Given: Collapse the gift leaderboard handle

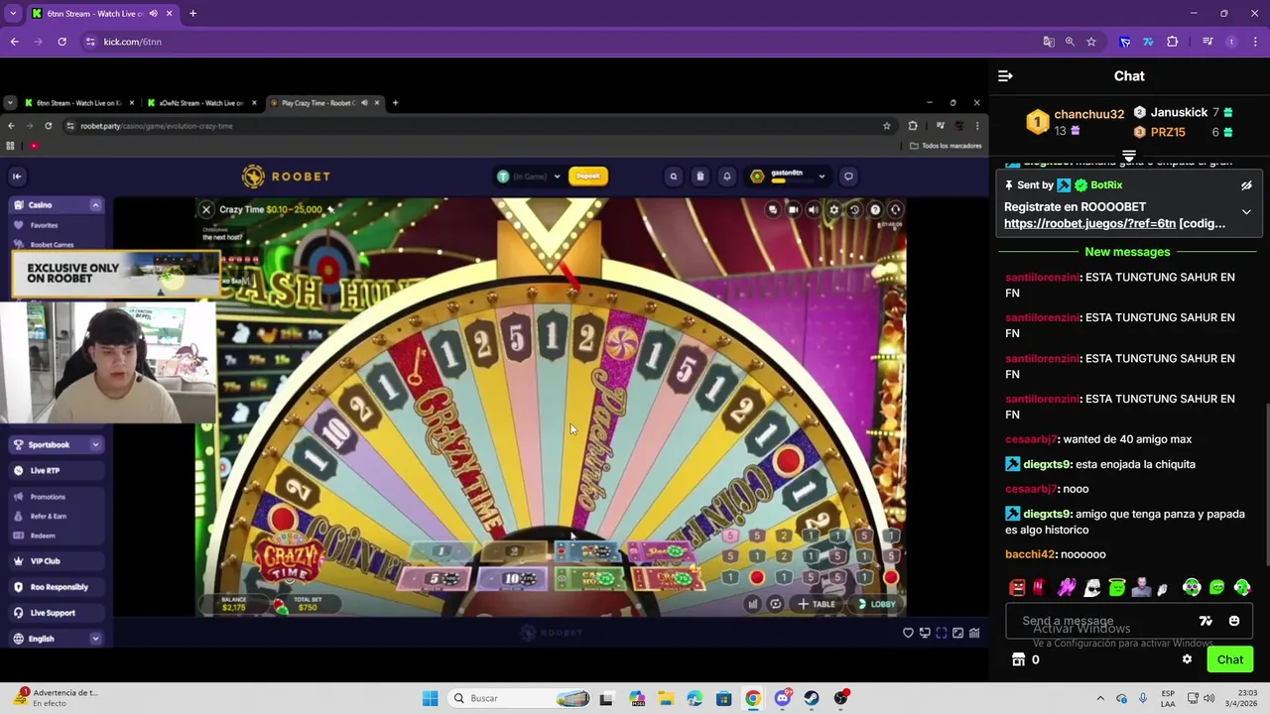Looking at the screenshot, I should 1128,156.
